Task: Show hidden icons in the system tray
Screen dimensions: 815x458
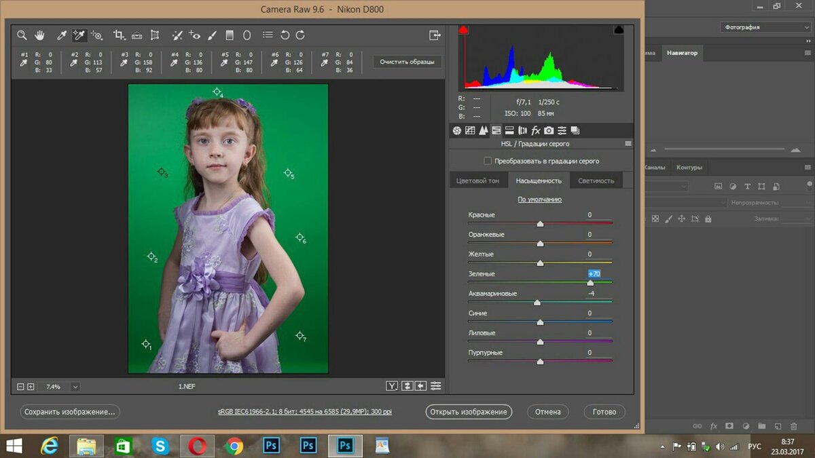Action: tap(663, 446)
